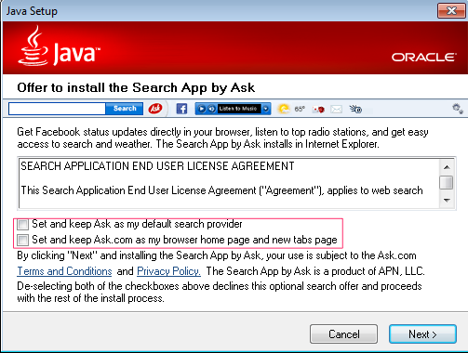Click inside the Ask toolbar search field
The width and height of the screenshot is (468, 353).
57,109
